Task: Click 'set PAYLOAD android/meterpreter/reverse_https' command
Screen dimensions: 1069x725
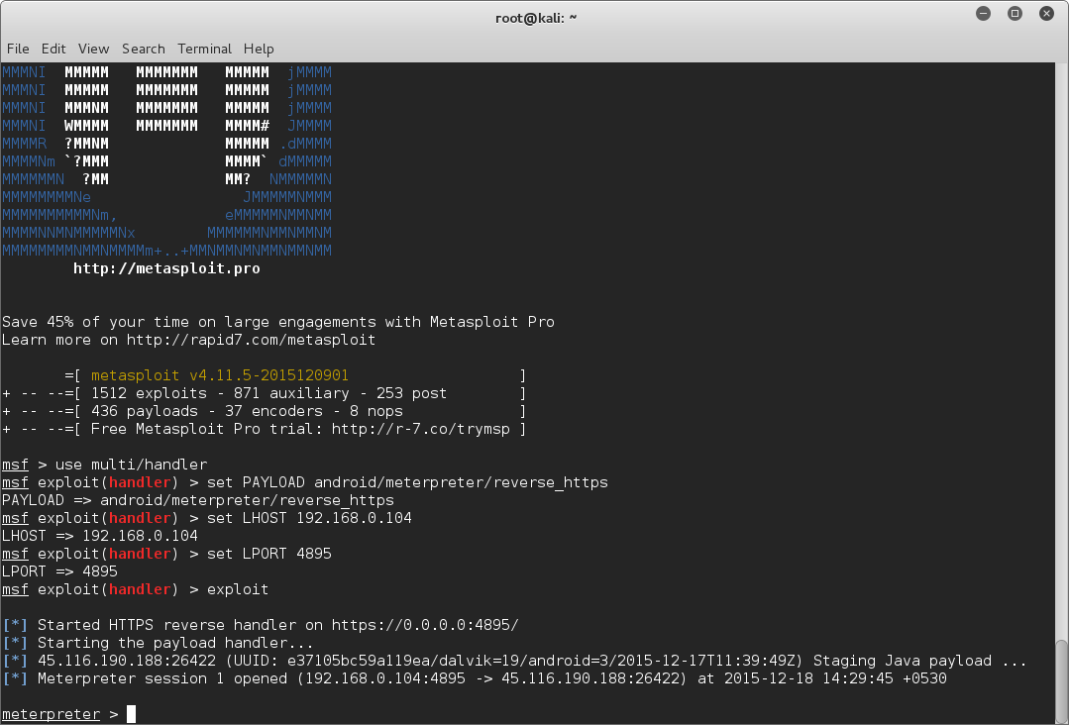Action: [407, 482]
